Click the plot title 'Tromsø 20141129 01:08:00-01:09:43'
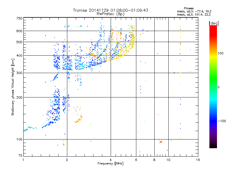Screen dimensions: 233x174 [110, 10]
